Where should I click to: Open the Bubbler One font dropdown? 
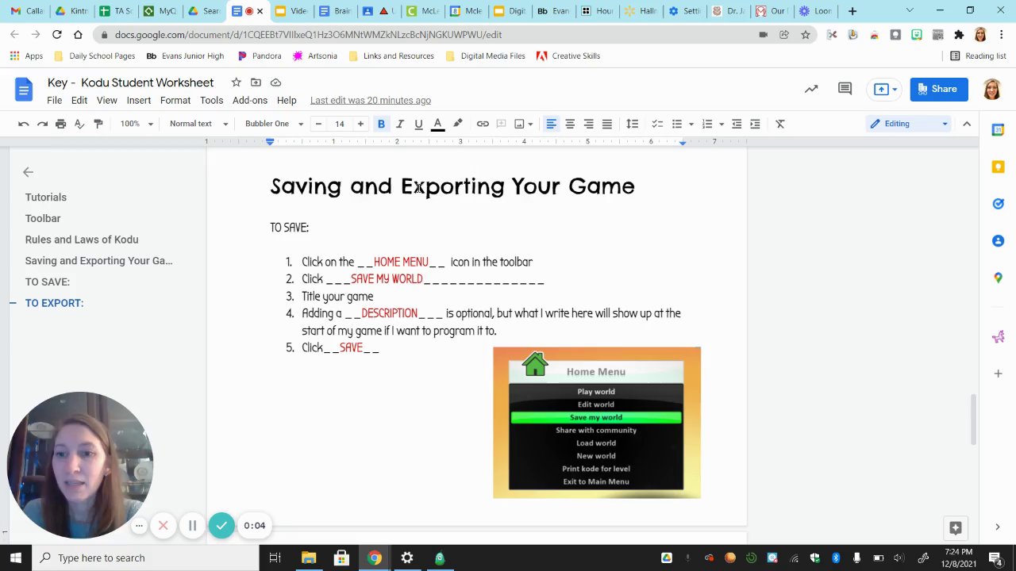pos(274,124)
